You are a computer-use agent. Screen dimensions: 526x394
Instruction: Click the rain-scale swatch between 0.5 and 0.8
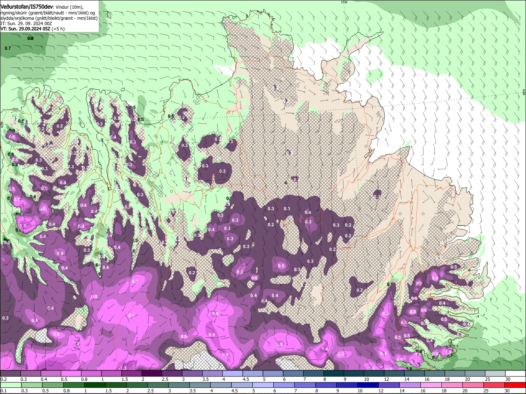pos(53,385)
